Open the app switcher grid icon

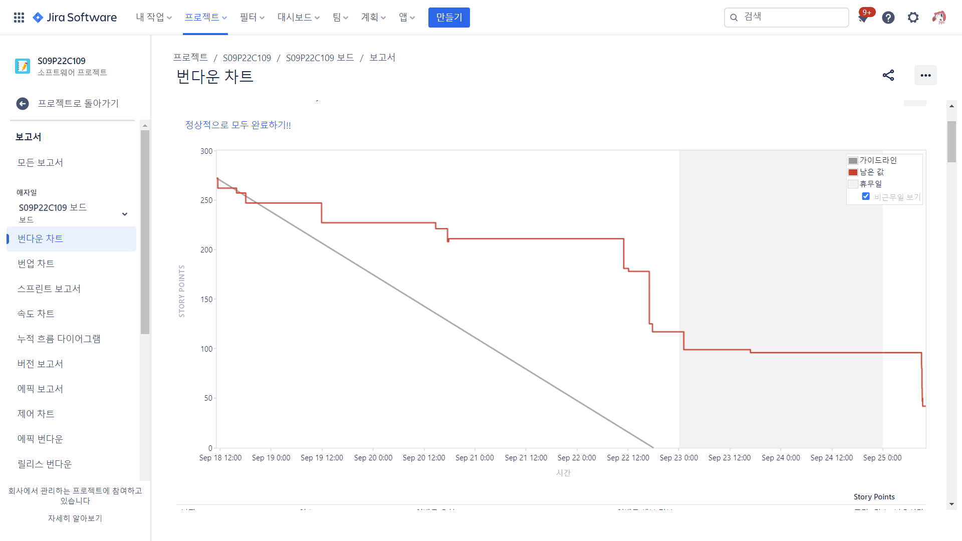click(19, 18)
